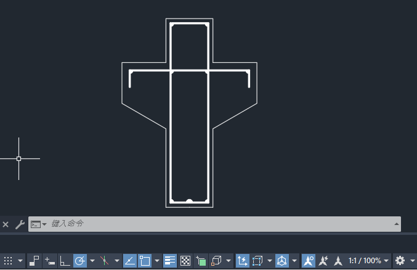Toggle transparency display icon

point(185,261)
